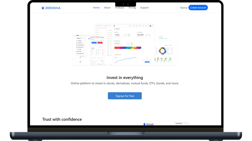Click the Streak logo
Screen dimensions: 252x141
149,124
